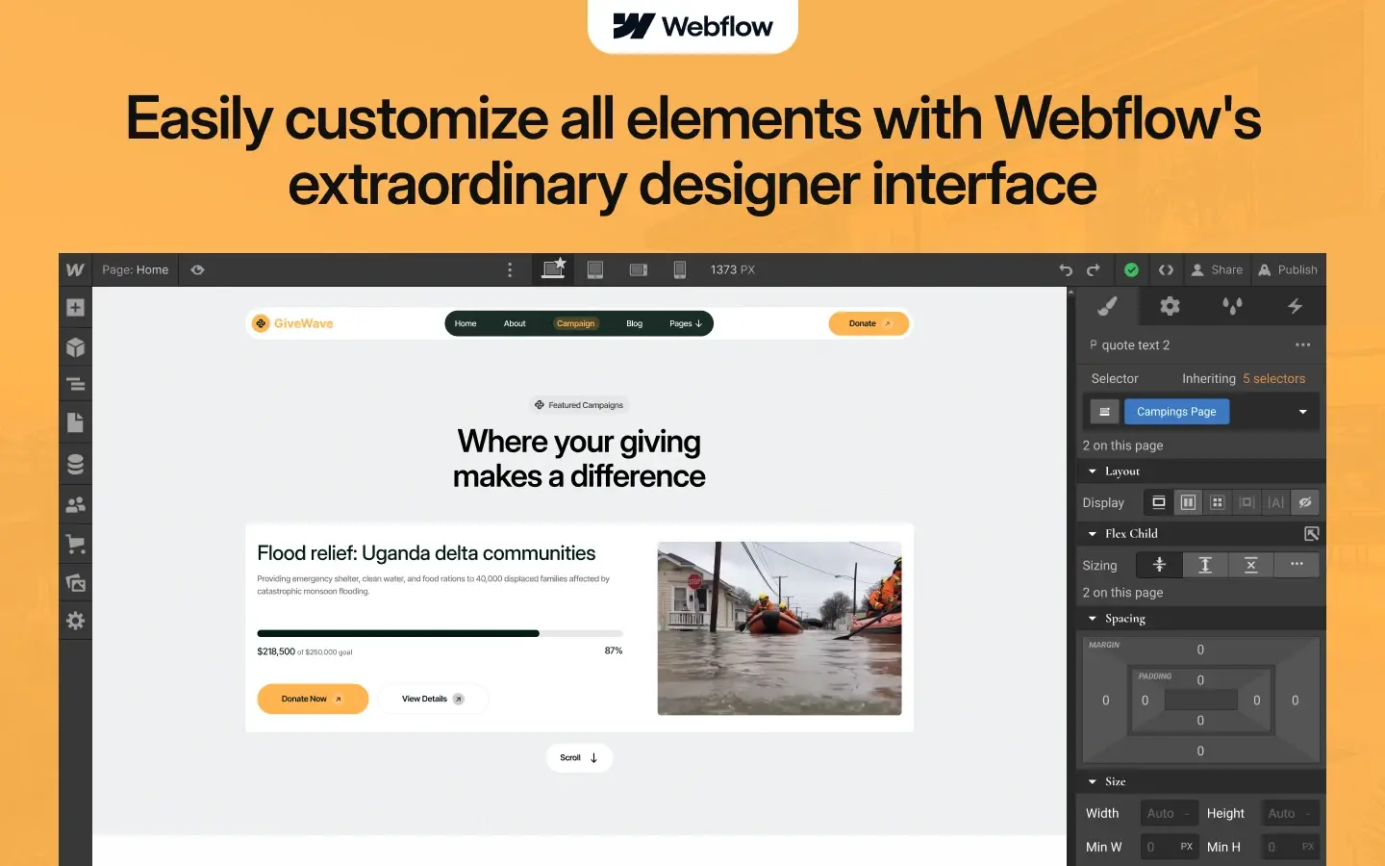
Task: Switch to the Interactions lightning tab
Action: [x=1295, y=306]
